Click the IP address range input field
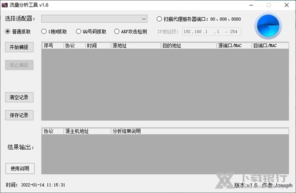 212,32
